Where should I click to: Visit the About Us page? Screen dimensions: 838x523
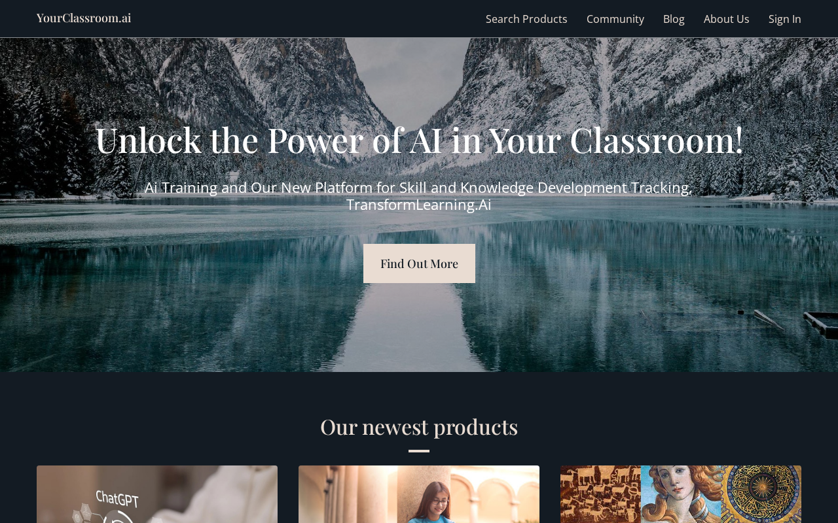click(x=727, y=19)
